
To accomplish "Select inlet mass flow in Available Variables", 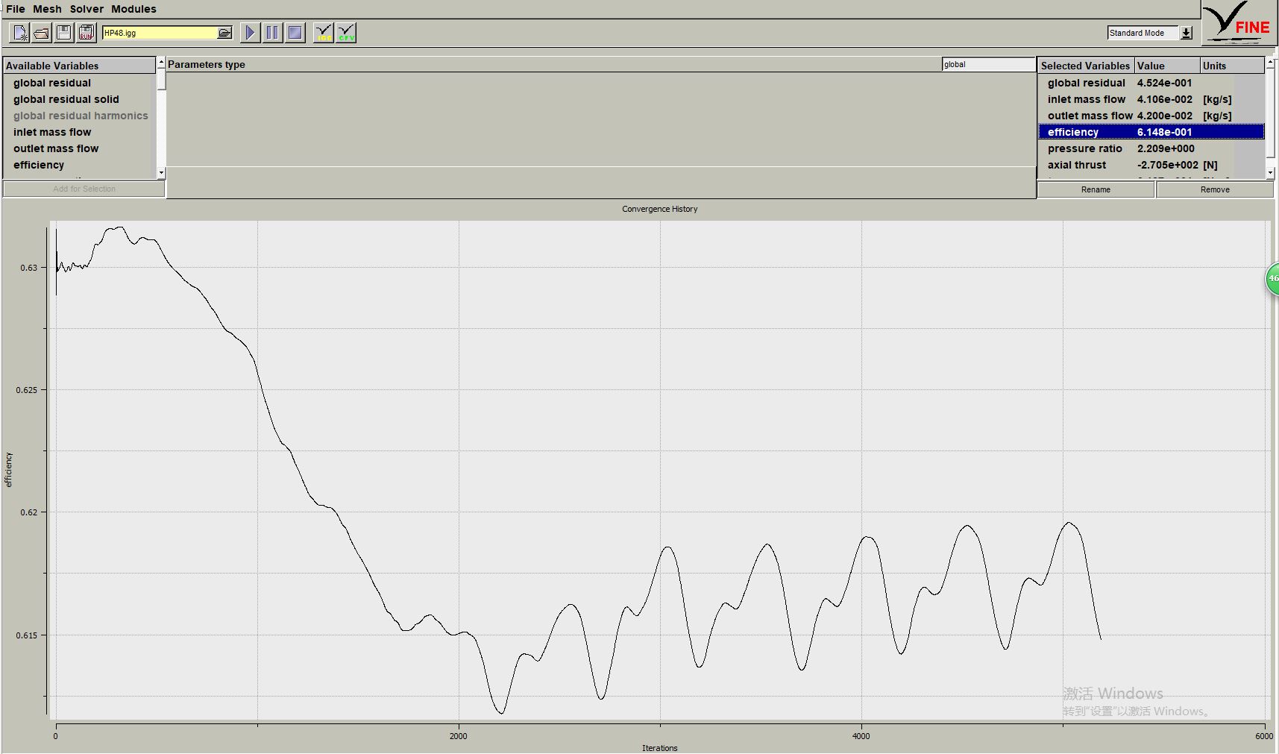I will [52, 132].
